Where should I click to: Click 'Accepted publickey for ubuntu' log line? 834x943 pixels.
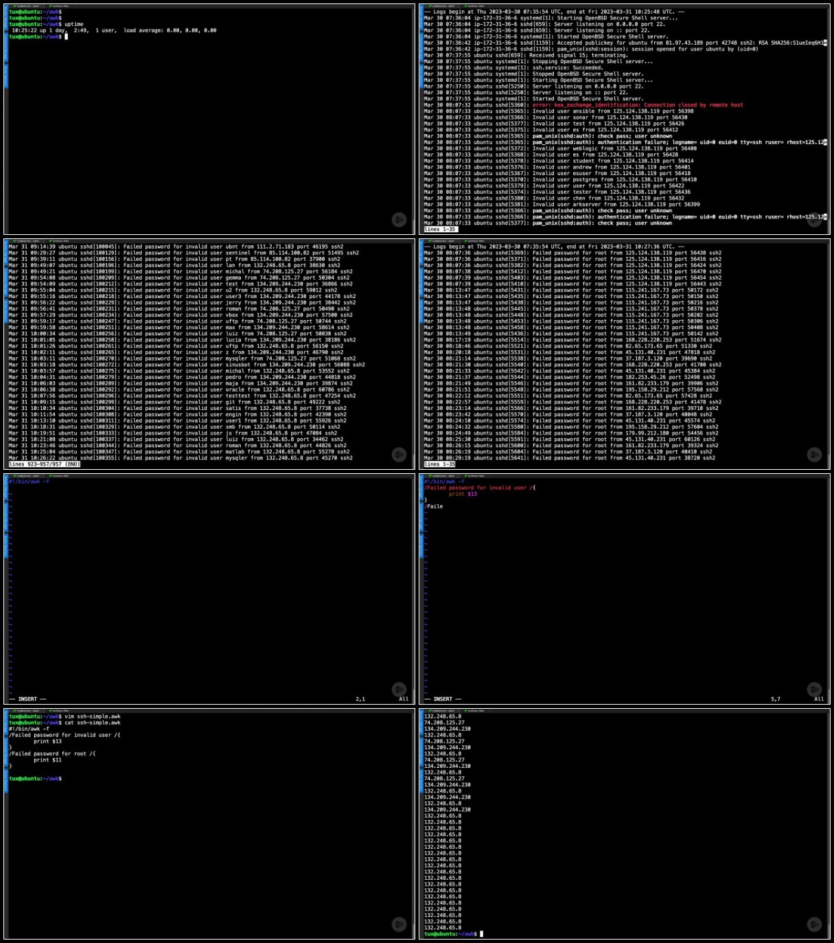coord(625,43)
